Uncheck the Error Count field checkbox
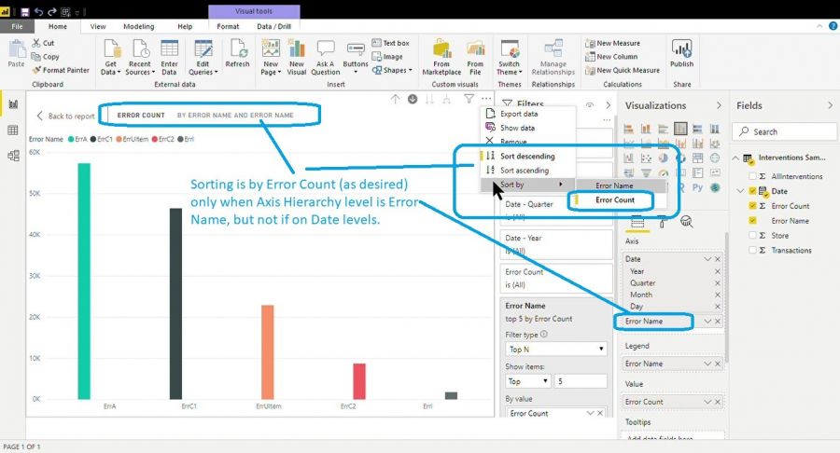The width and height of the screenshot is (840, 453). (752, 206)
